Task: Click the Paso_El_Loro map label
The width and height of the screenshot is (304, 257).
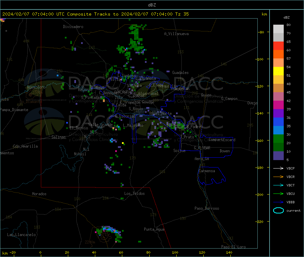Action: tap(233, 247)
